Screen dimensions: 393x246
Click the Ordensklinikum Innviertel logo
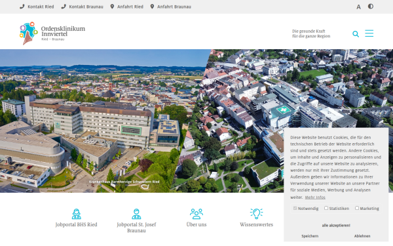pyautogui.click(x=52, y=33)
